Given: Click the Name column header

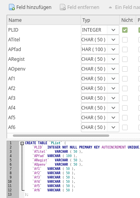Looking at the screenshot, I should tap(44, 20).
